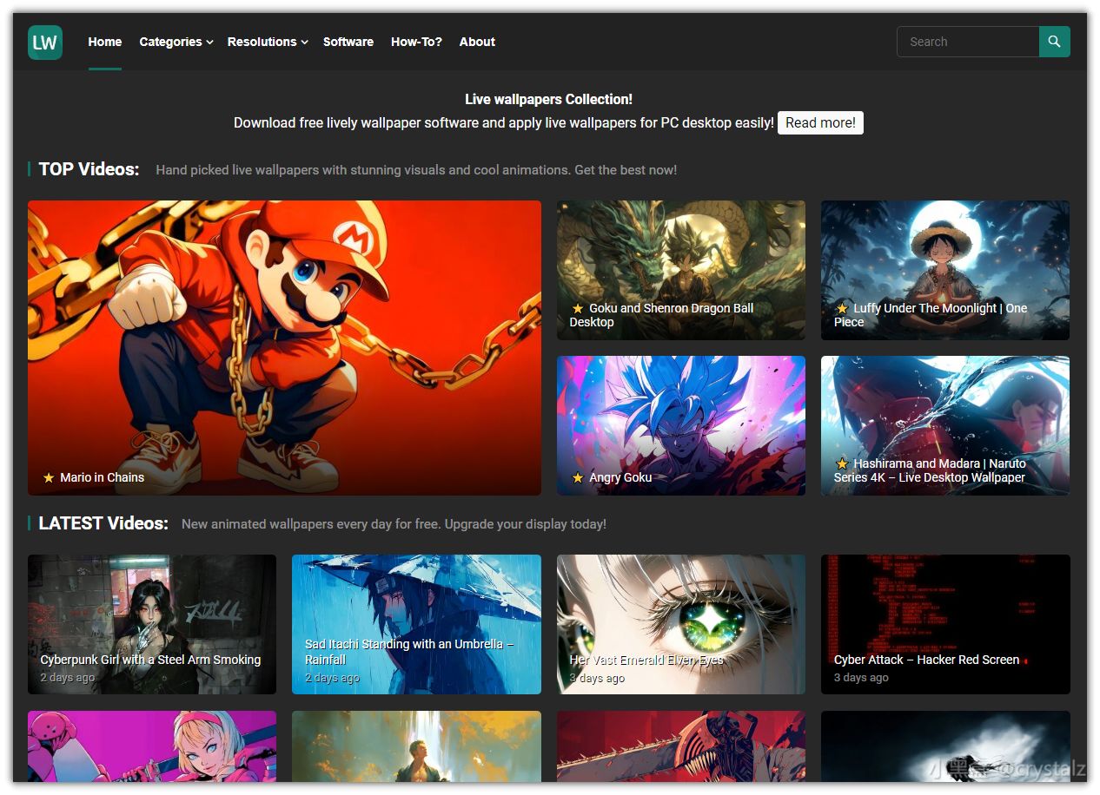
Task: Click the Angry Goku title link
Action: coord(620,477)
